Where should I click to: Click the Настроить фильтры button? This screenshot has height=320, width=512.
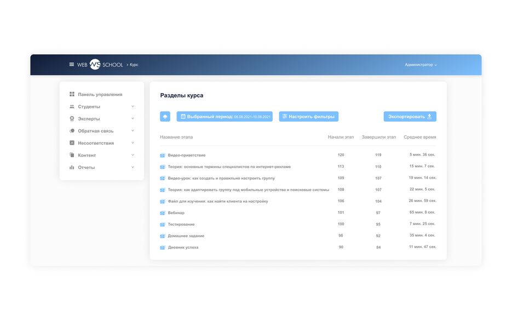pyautogui.click(x=308, y=117)
